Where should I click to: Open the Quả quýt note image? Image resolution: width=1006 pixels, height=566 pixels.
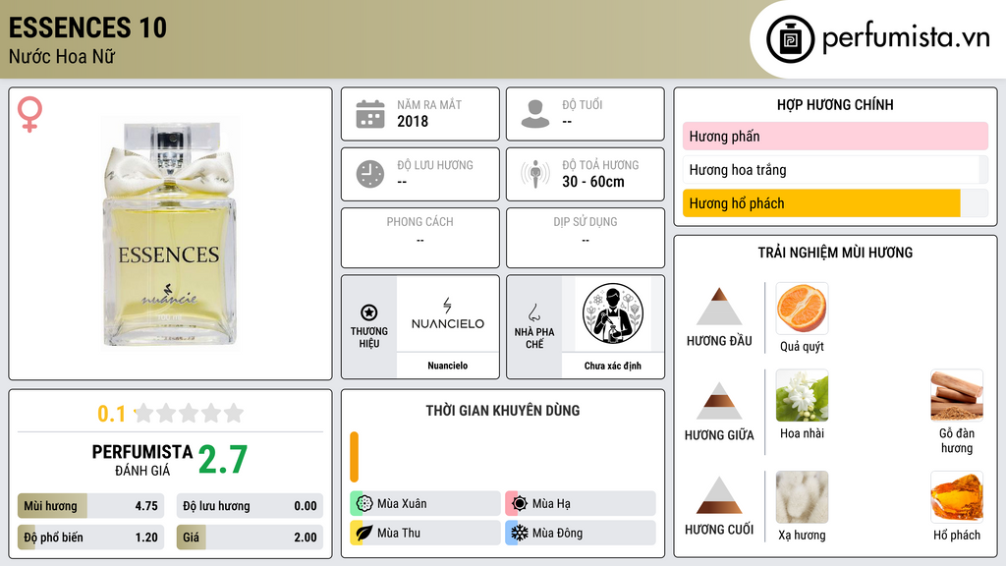click(x=802, y=309)
